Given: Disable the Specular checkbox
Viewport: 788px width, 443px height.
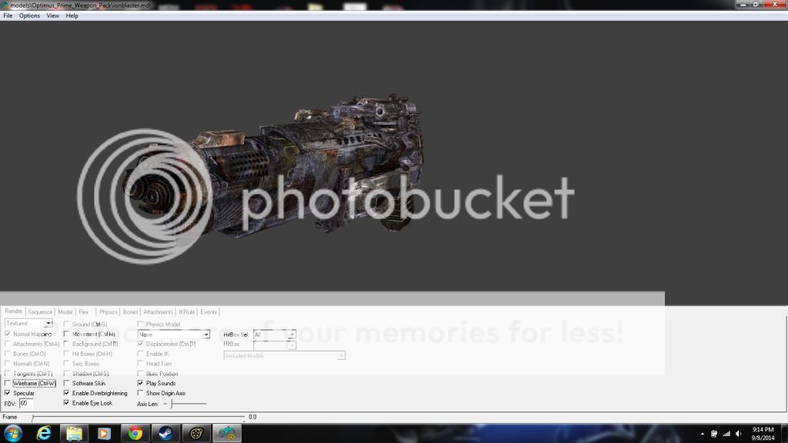Looking at the screenshot, I should click(x=8, y=393).
